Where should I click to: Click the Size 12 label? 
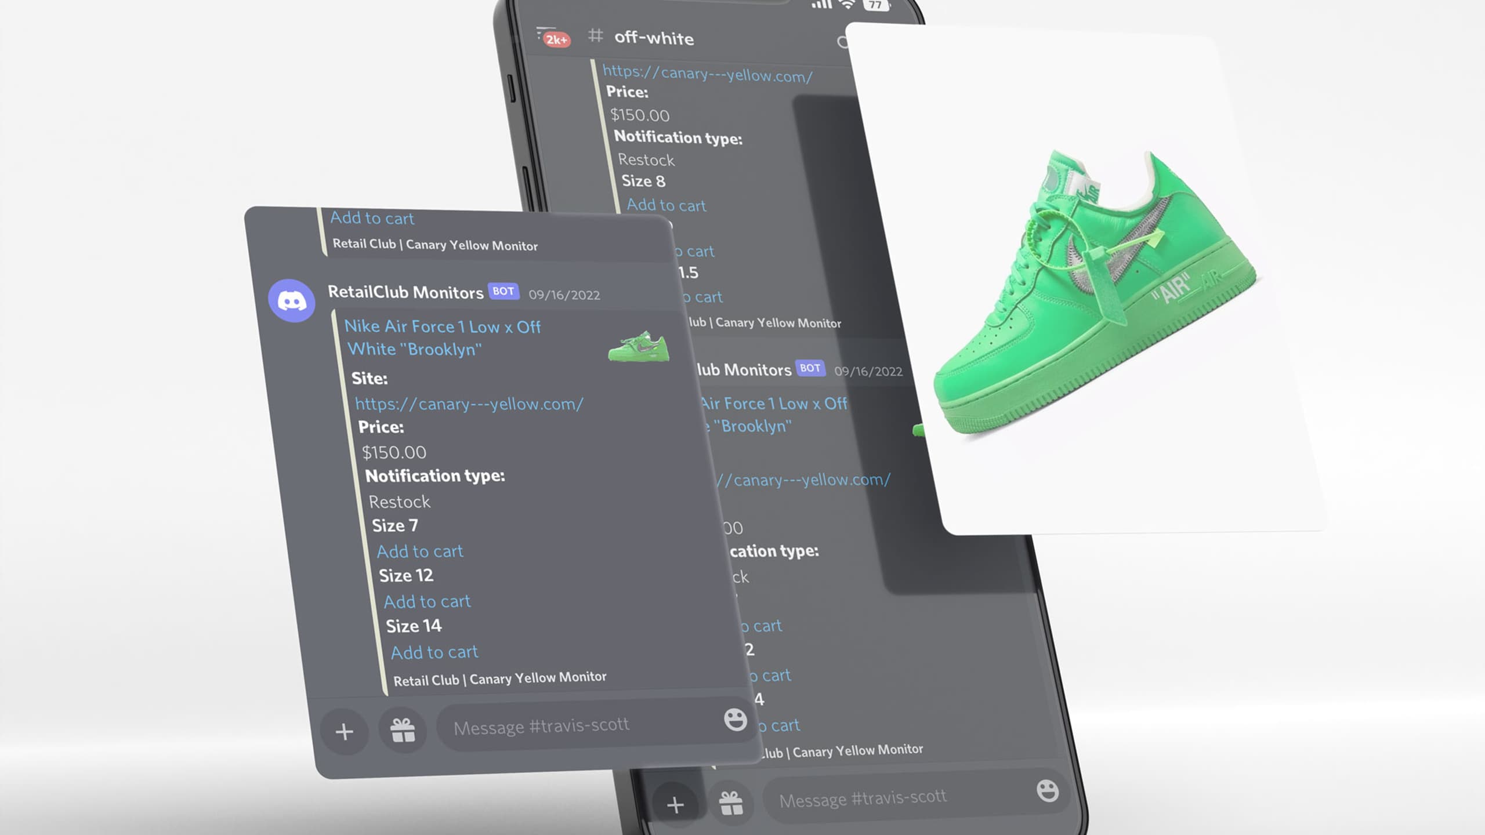[x=406, y=575]
